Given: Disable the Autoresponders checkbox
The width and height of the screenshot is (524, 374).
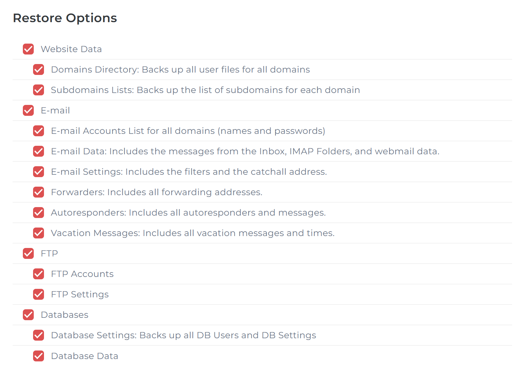Looking at the screenshot, I should [39, 213].
